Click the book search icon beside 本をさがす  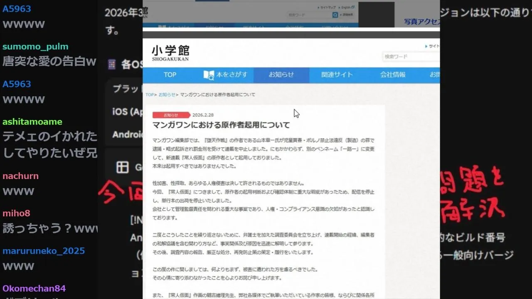tap(209, 75)
